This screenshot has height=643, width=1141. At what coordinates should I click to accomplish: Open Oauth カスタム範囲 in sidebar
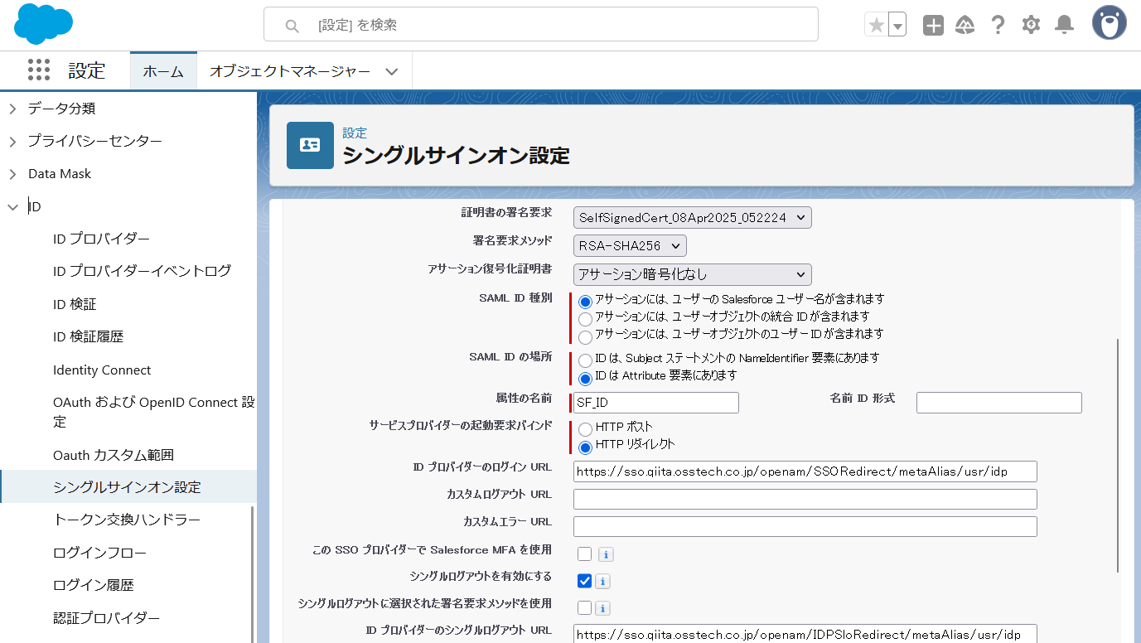click(x=114, y=455)
